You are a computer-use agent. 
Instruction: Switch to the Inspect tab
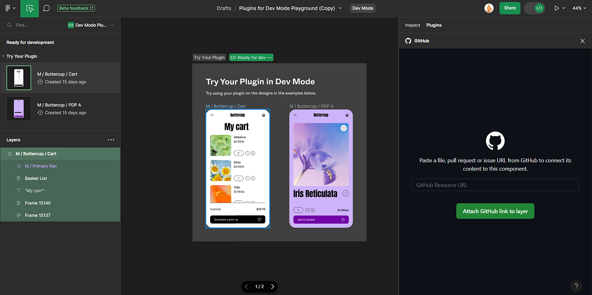412,25
